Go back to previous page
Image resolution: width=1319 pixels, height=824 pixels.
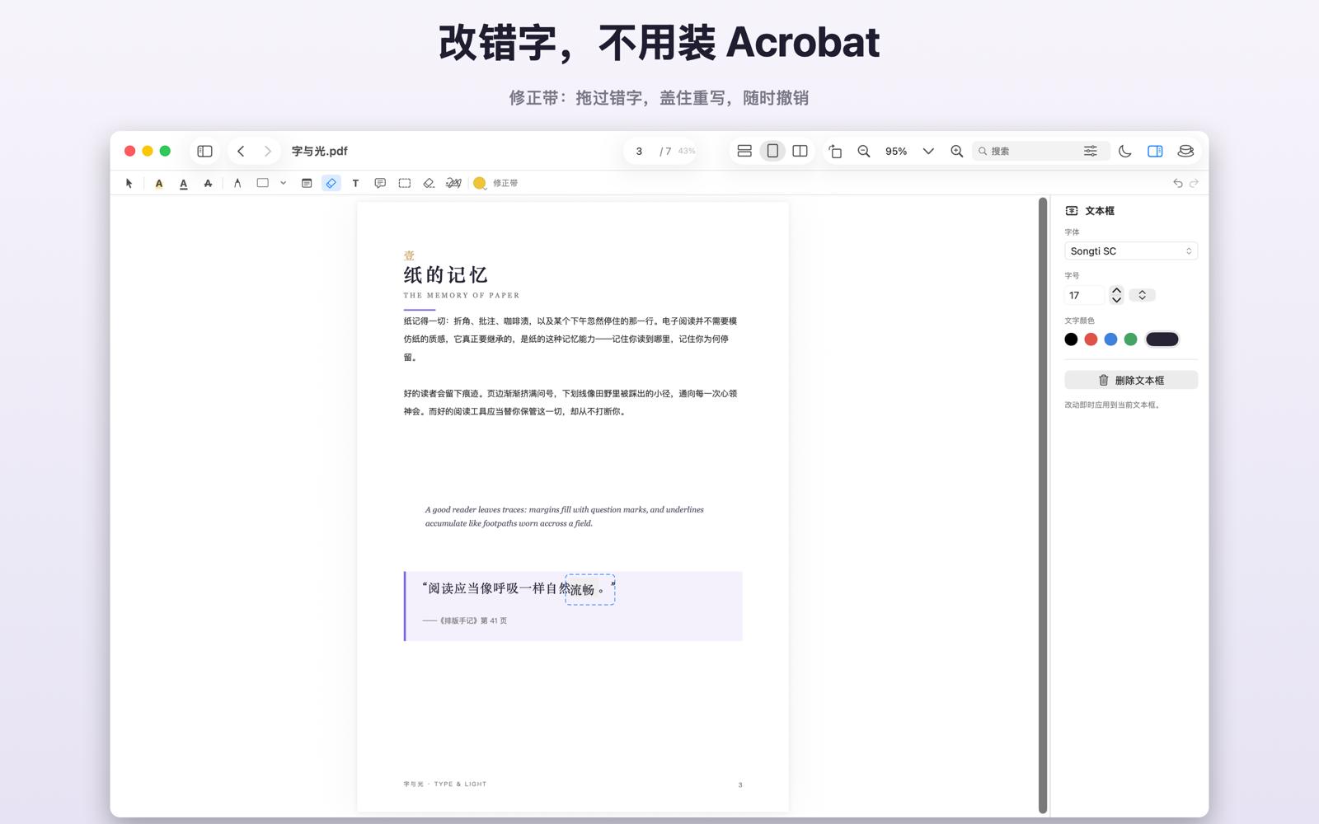(241, 151)
